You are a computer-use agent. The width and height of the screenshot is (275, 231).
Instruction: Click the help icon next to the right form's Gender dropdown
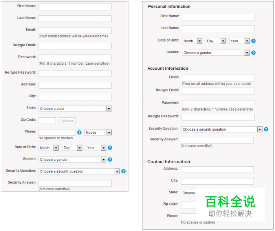[x=253, y=53]
